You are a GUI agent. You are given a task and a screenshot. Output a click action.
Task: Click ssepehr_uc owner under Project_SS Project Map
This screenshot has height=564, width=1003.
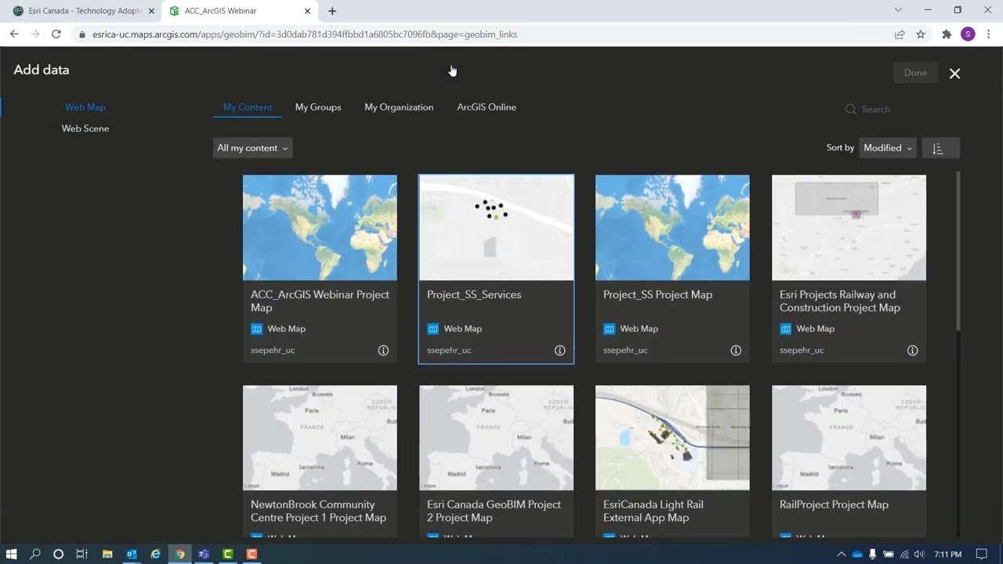[625, 350]
